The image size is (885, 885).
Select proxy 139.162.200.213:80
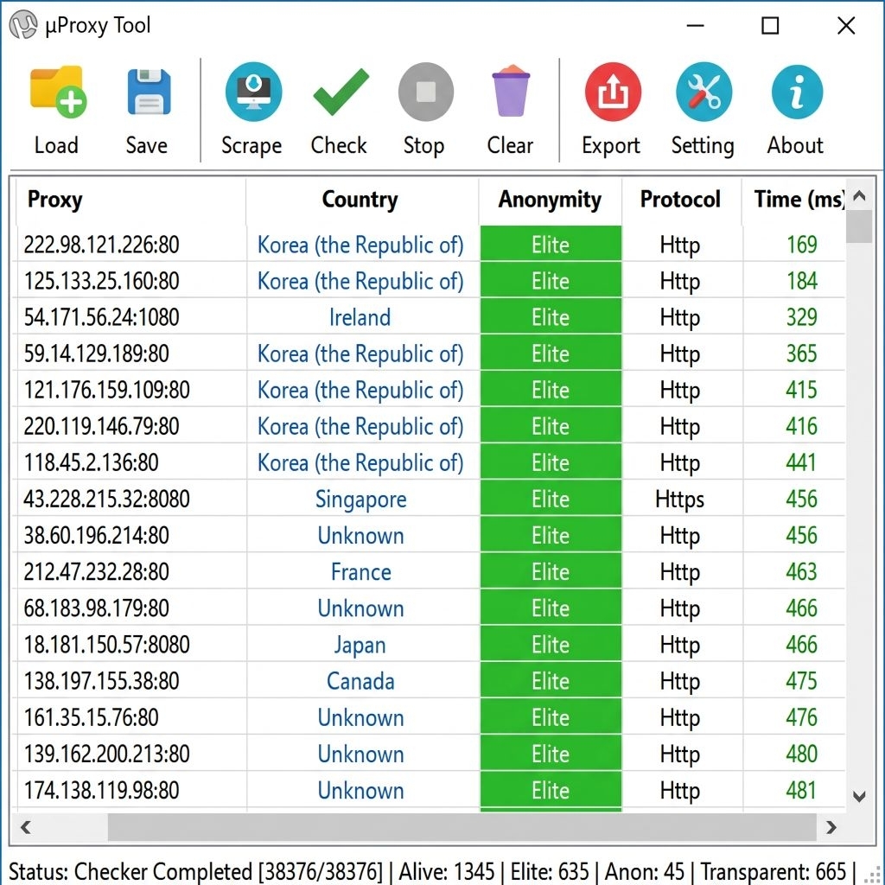click(x=106, y=754)
